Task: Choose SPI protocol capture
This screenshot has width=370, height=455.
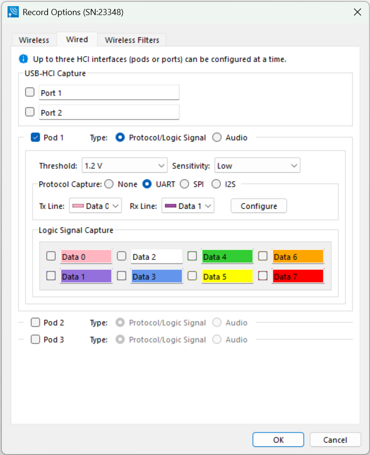Action: (185, 184)
